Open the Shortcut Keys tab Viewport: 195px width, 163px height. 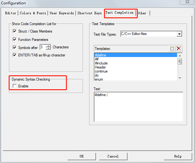coord(89,13)
